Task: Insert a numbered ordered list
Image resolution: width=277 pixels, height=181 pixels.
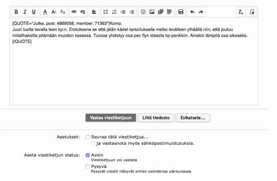Action: [x=115, y=12]
